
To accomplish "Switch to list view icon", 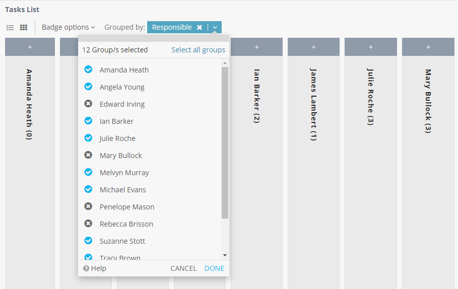I will click(x=10, y=27).
